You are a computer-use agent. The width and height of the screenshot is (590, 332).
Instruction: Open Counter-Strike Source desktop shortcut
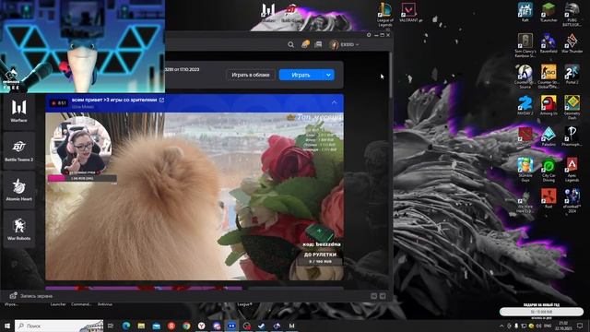click(x=525, y=77)
